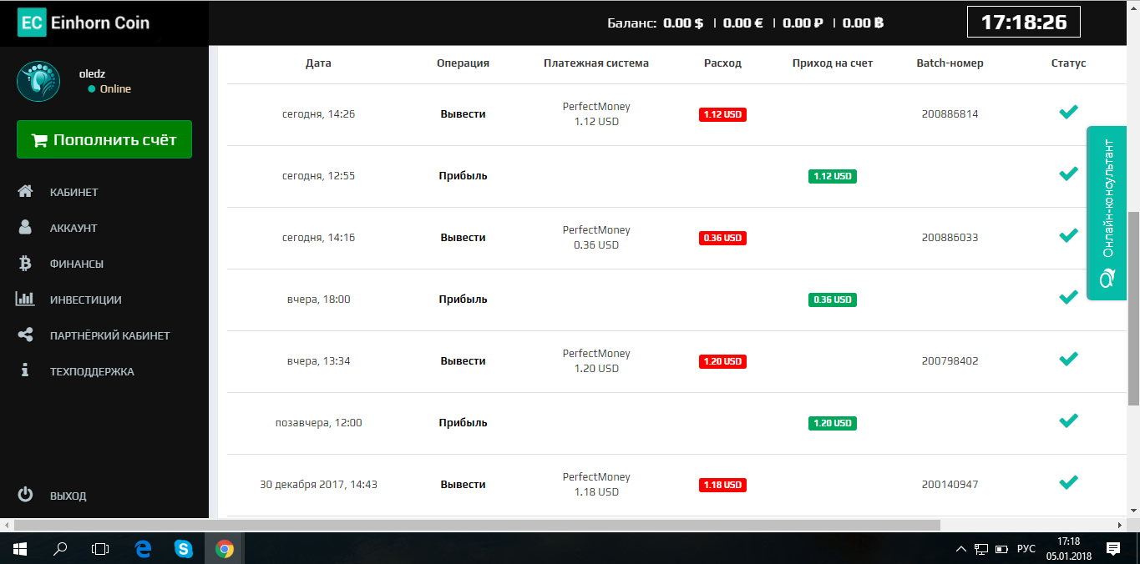The image size is (1140, 564).
Task: Click the Расход column header
Action: pyautogui.click(x=722, y=63)
